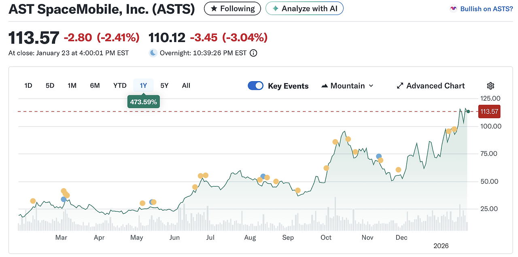Viewport: 518px width, 257px height.
Task: Select the 1M range tab
Action: (x=72, y=86)
